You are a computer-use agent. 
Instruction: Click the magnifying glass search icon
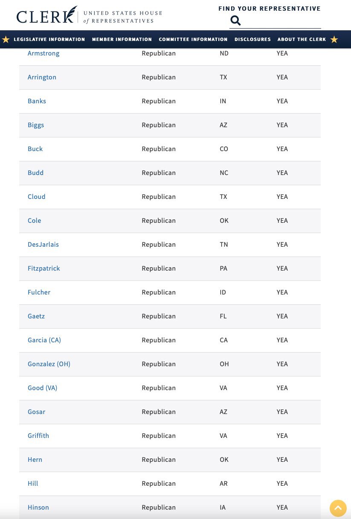(x=235, y=20)
